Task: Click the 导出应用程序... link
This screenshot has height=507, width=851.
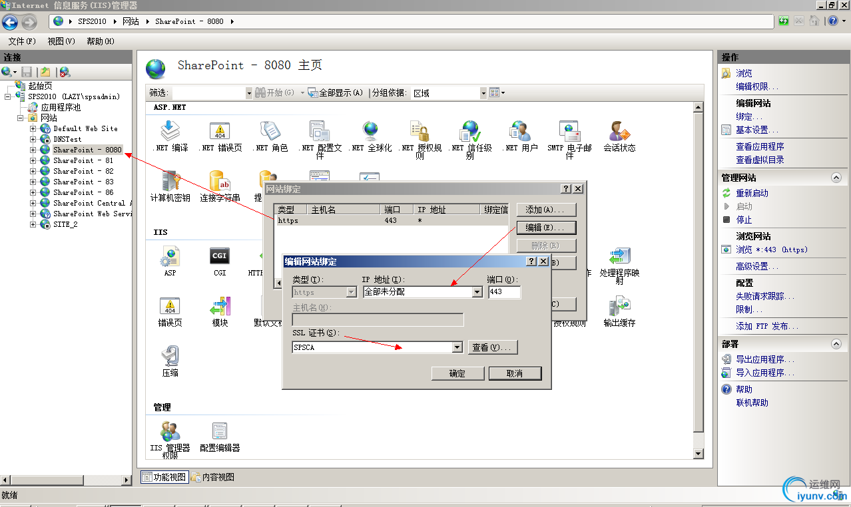Action: [765, 359]
